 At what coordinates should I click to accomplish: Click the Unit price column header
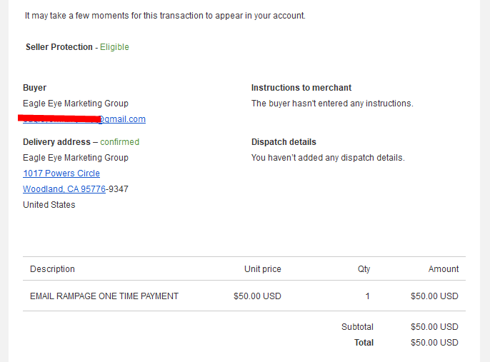[x=263, y=269]
